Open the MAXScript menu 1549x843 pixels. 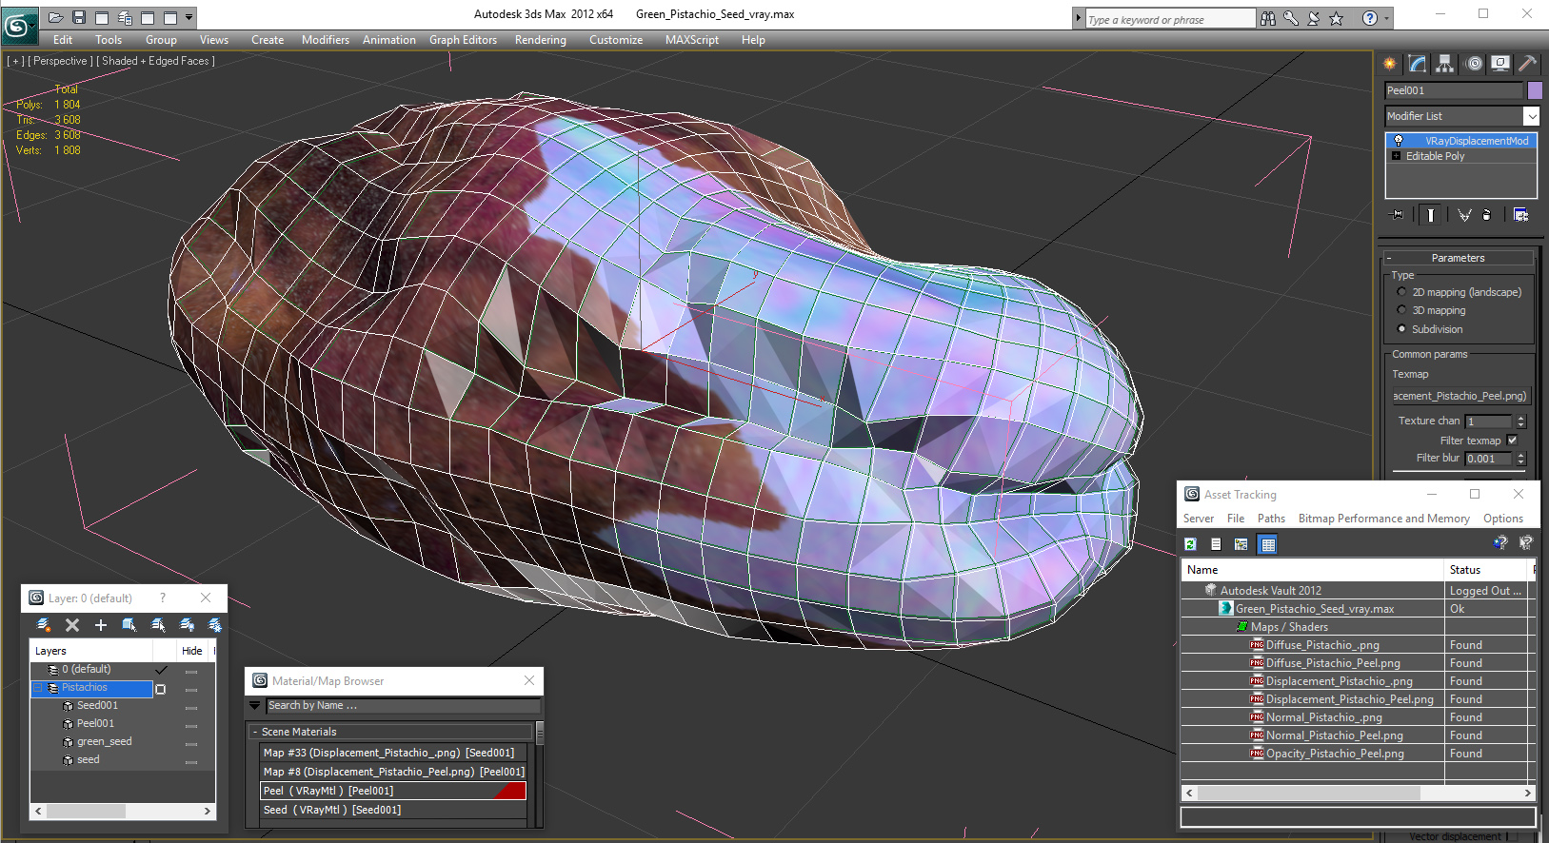point(692,40)
